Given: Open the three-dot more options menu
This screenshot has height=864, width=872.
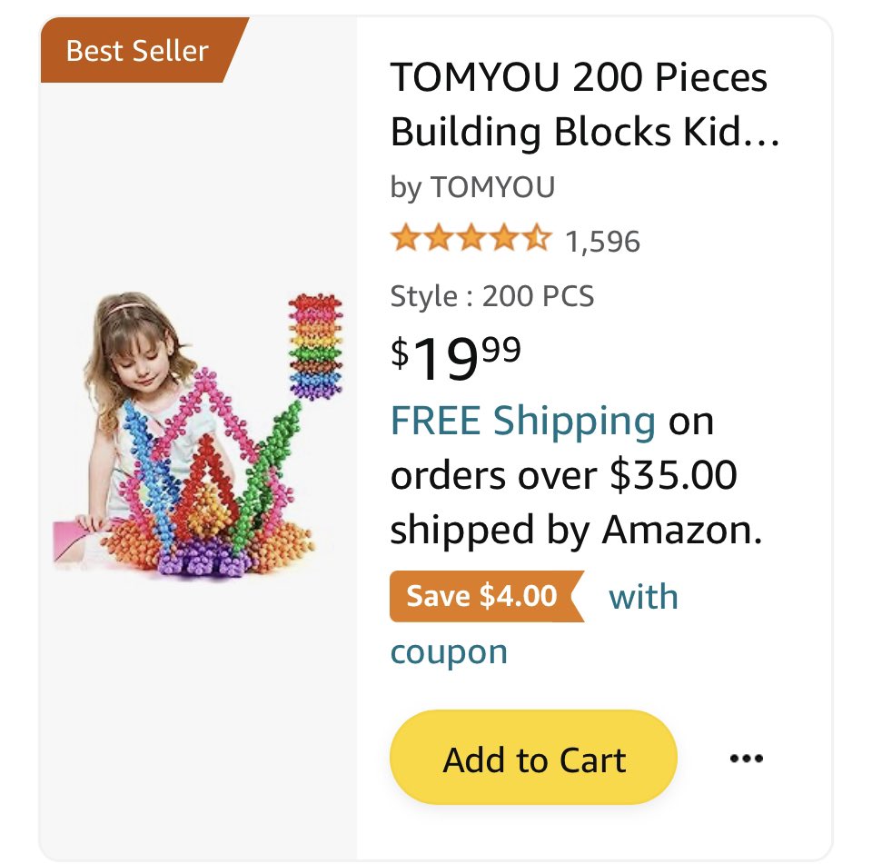Looking at the screenshot, I should [x=746, y=759].
